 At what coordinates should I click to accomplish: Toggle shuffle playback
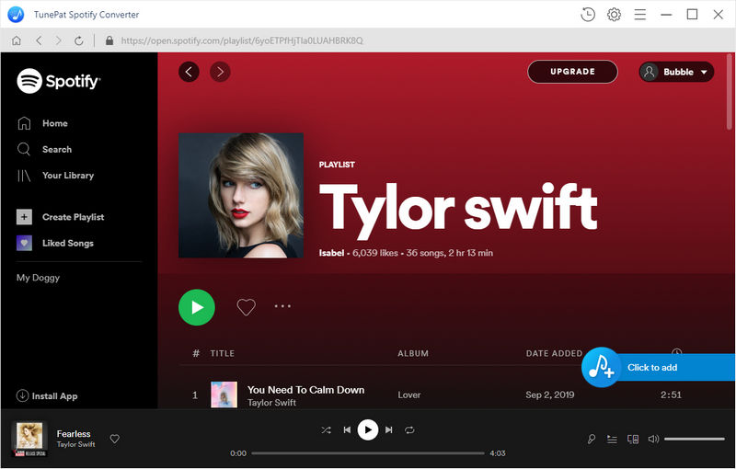pos(327,430)
